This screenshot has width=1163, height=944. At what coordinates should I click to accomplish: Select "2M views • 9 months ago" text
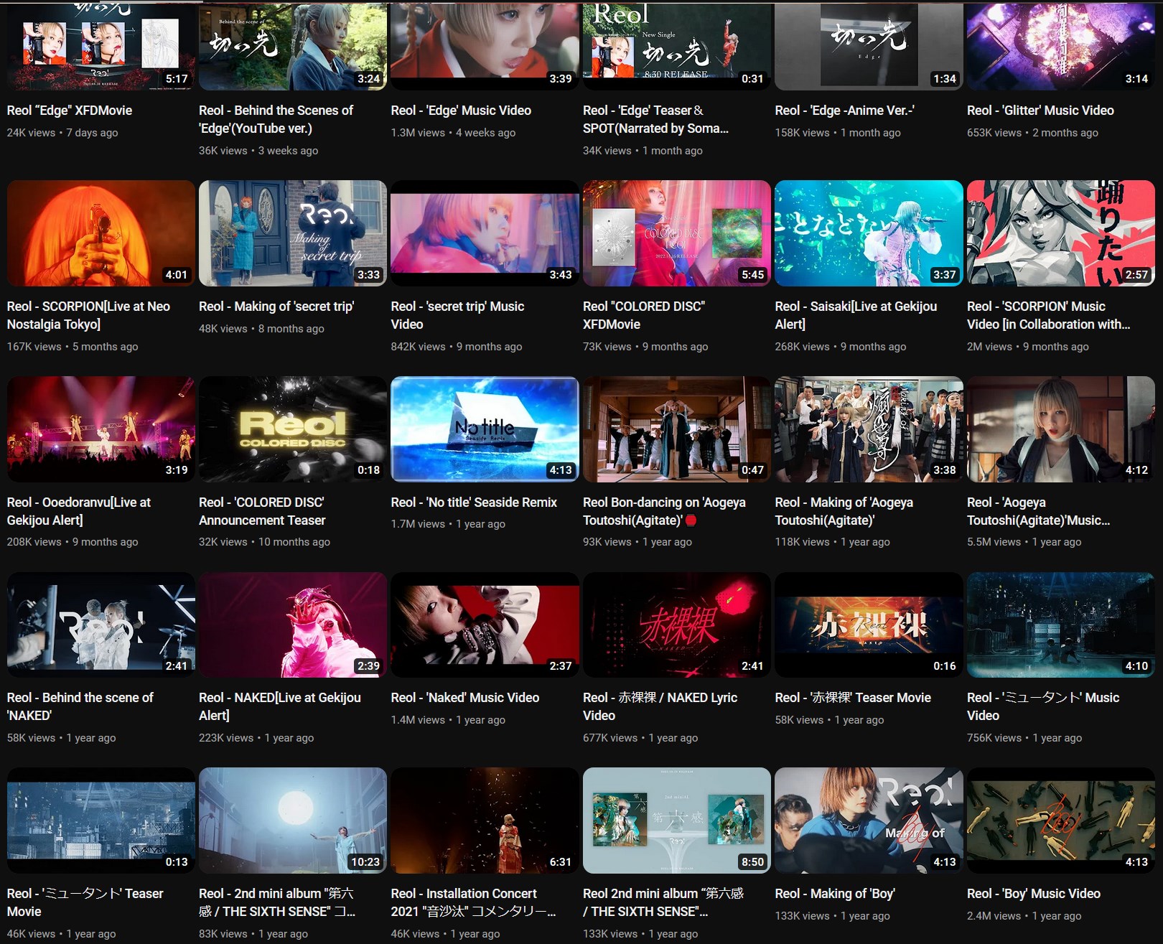(x=1028, y=347)
